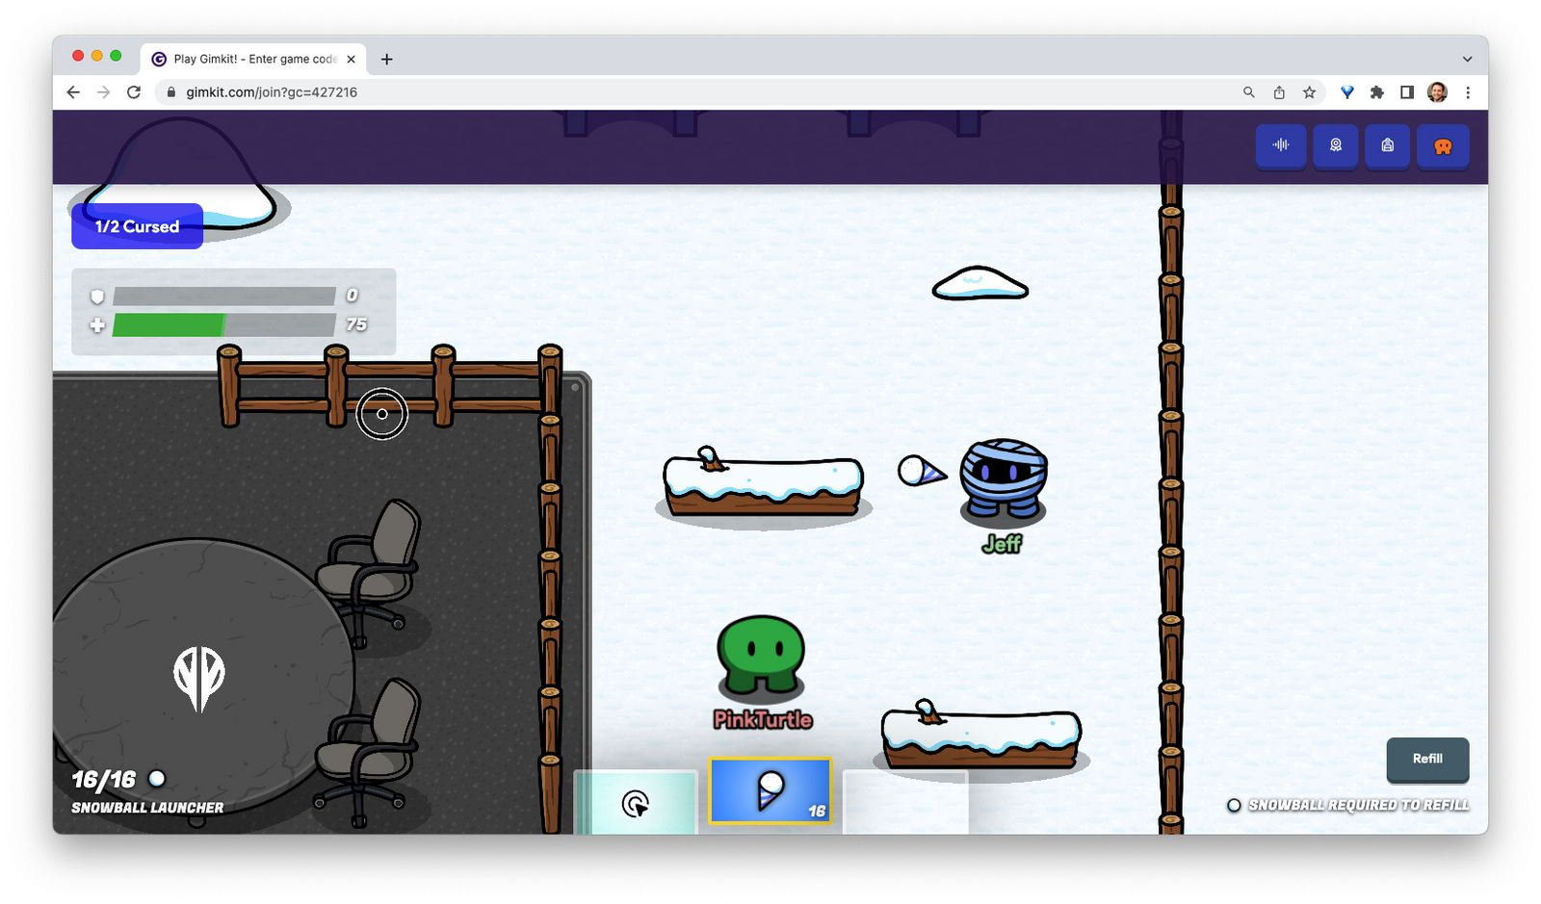Bookmark this page with the star

[1309, 92]
